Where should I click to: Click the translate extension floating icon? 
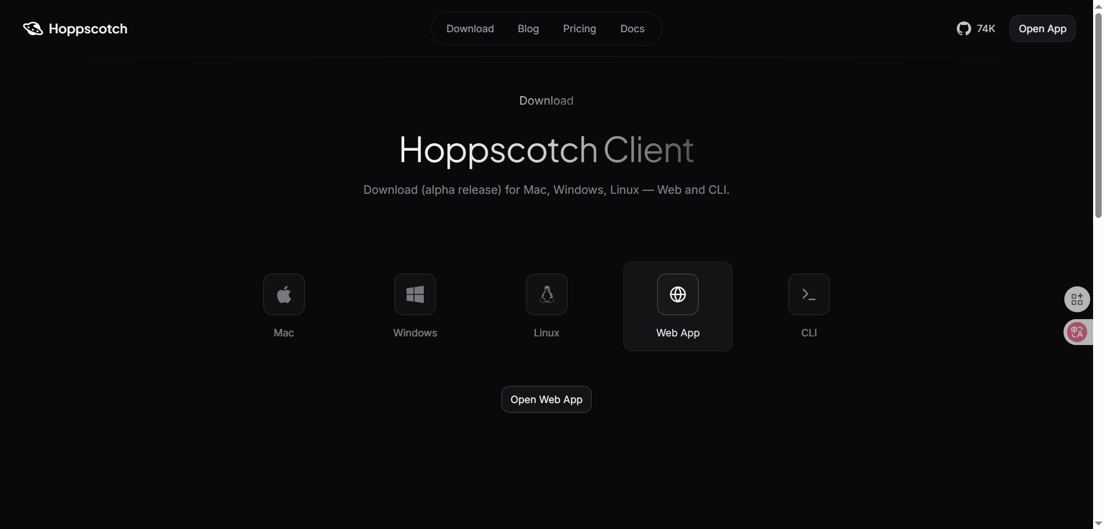[1077, 332]
